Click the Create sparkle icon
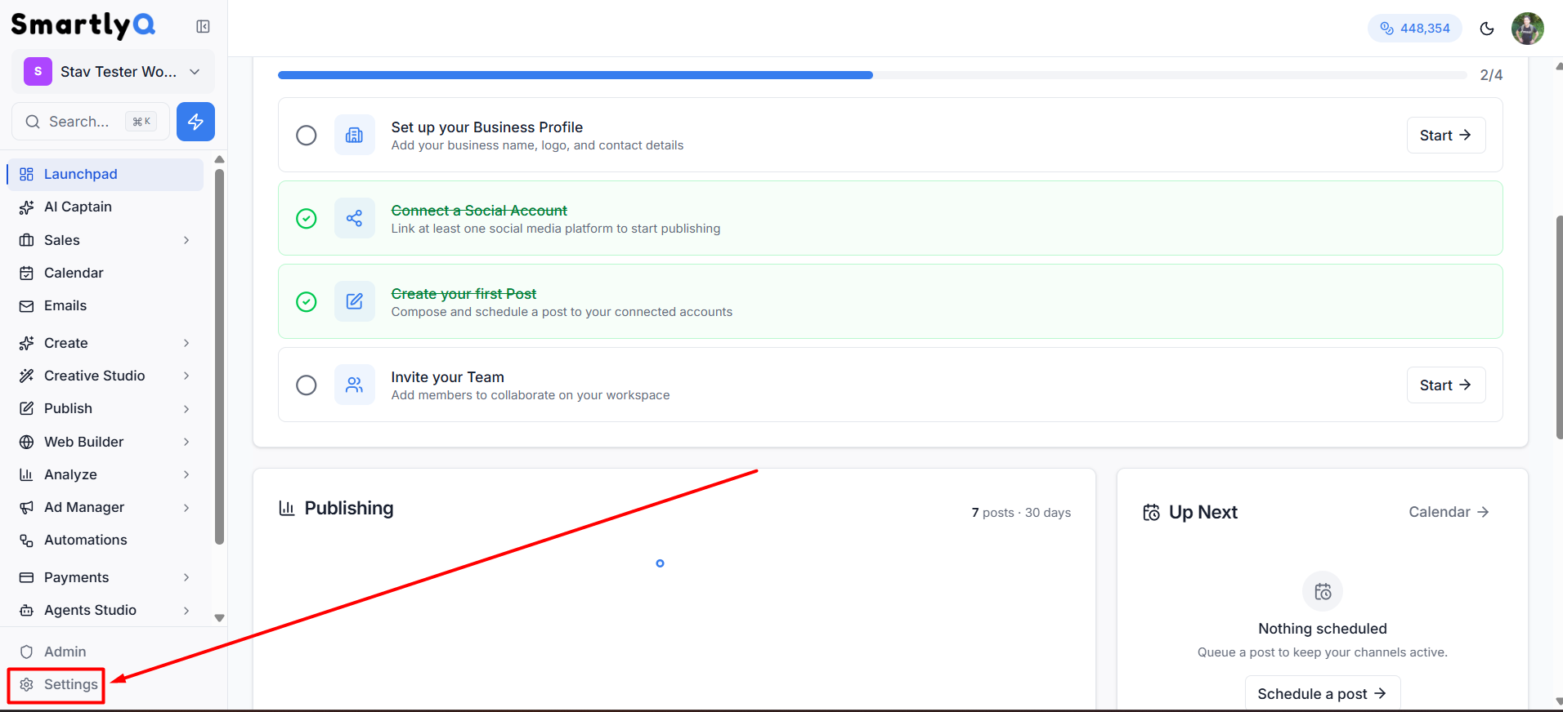 27,343
